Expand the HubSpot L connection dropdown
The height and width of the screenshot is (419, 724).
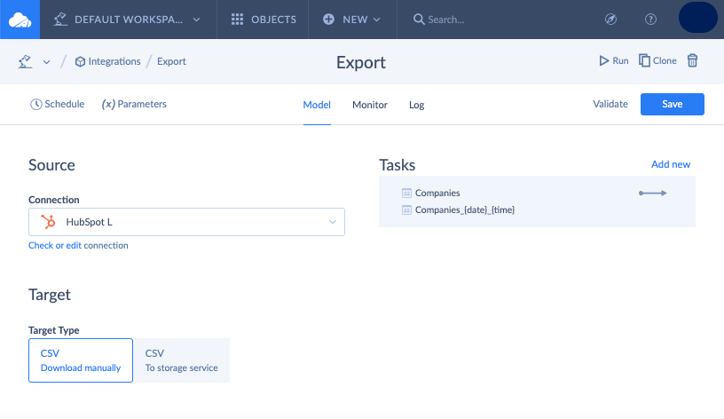point(186,222)
